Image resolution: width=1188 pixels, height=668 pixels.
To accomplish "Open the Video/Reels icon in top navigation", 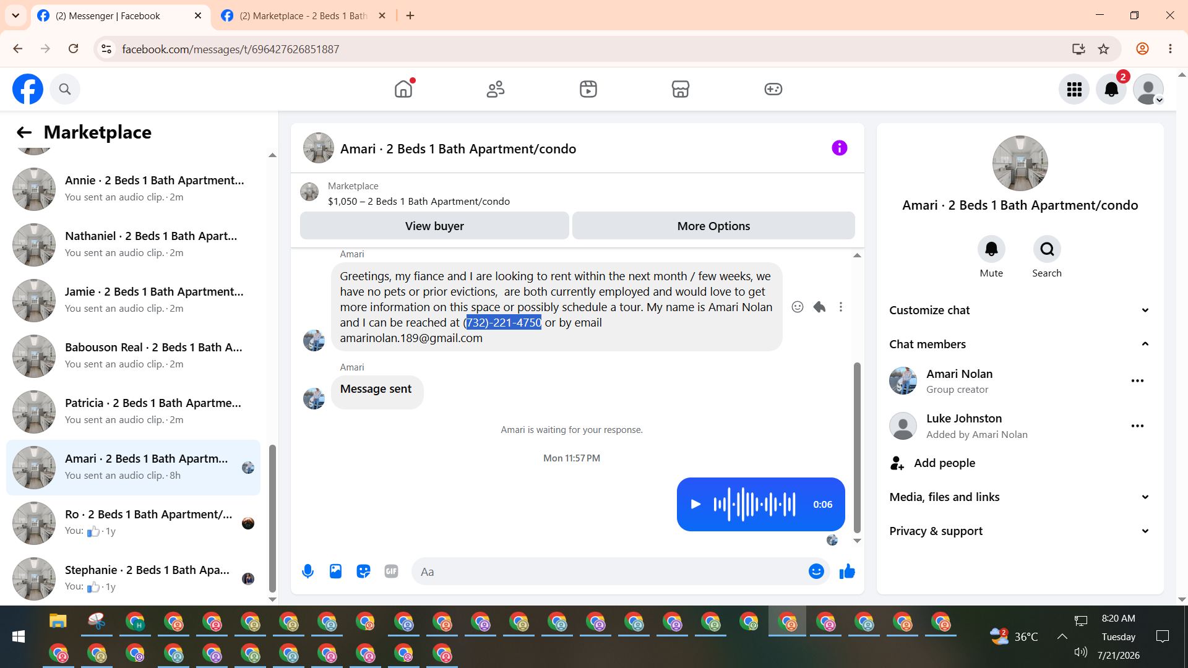I will [x=588, y=89].
